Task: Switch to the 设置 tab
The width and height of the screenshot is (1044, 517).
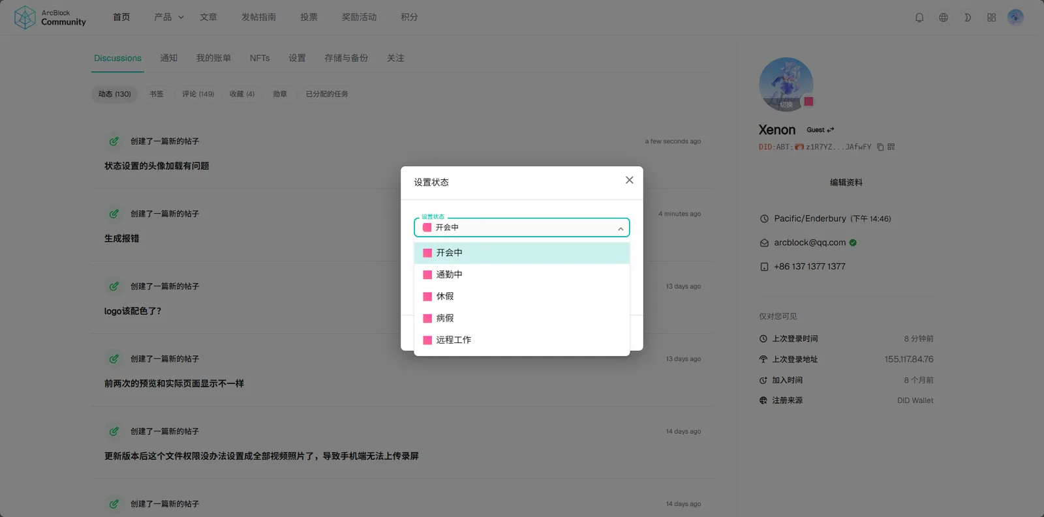Action: [x=297, y=58]
